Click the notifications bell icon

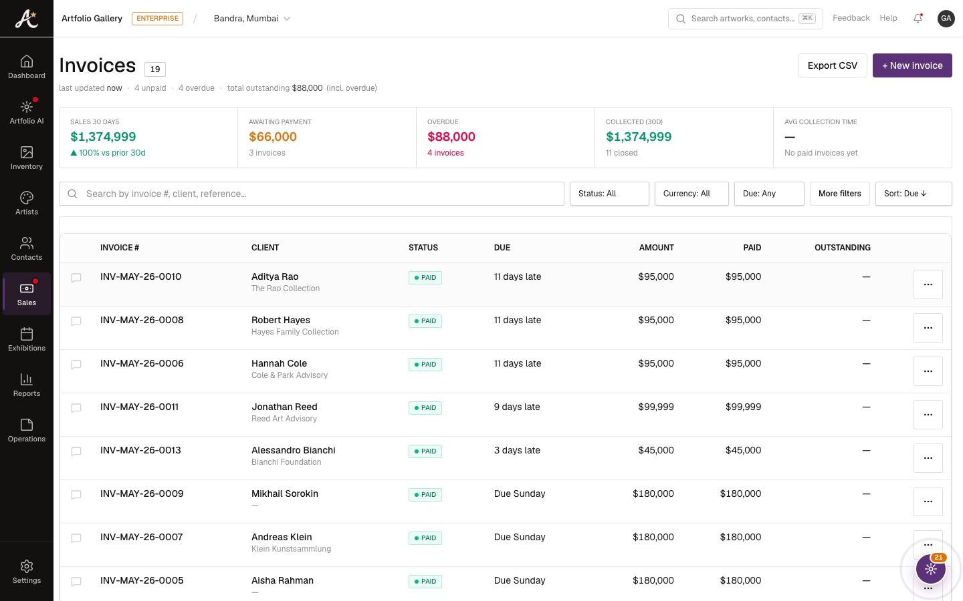point(918,19)
